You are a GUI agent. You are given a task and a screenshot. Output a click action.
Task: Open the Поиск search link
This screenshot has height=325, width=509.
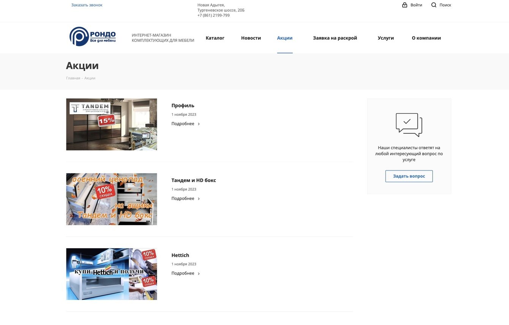tap(445, 5)
